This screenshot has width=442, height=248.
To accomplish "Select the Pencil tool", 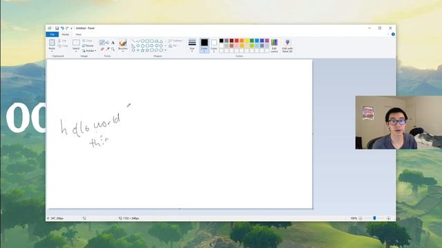I will 102,43.
